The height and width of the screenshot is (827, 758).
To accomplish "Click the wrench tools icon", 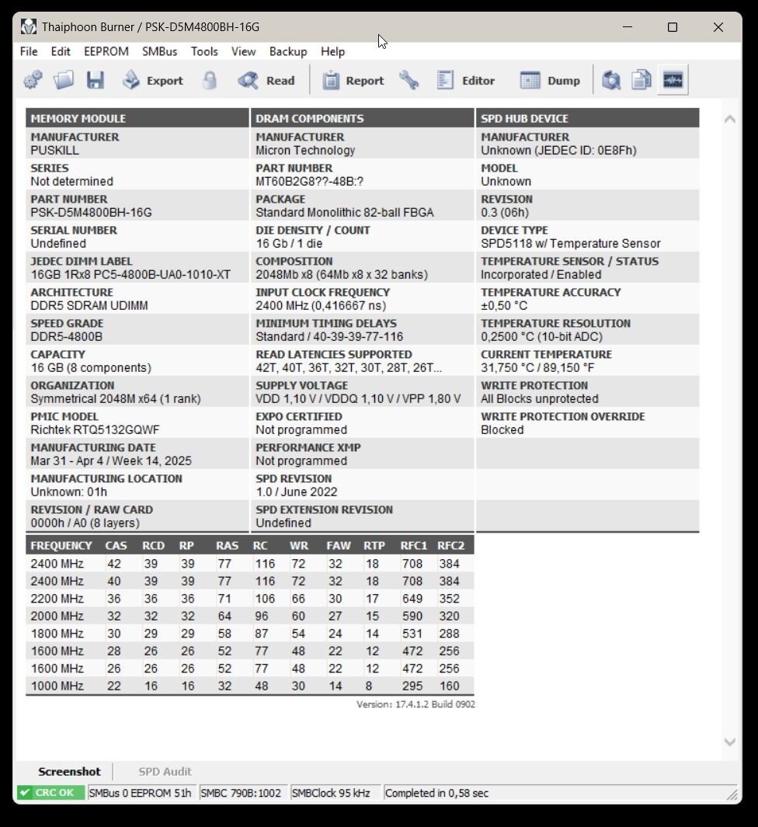I will tap(409, 80).
